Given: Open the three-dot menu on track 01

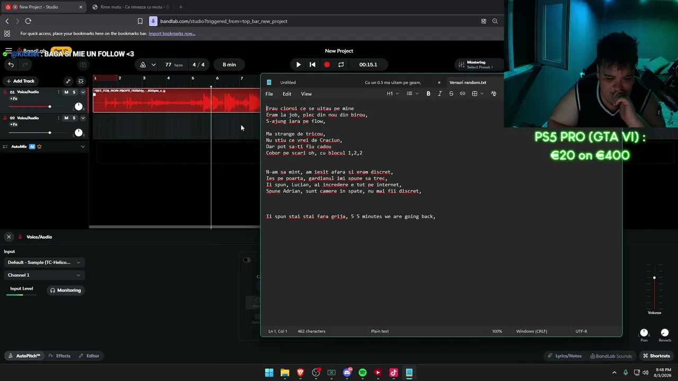Looking at the screenshot, I should click(x=59, y=92).
